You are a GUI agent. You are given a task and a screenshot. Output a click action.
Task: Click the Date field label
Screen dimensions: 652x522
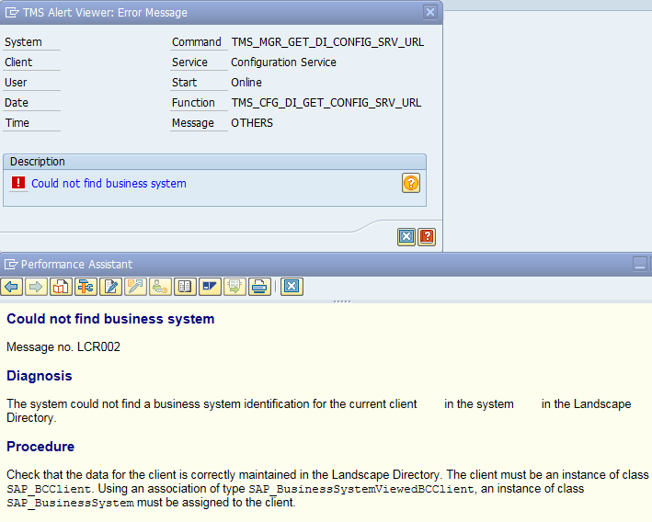point(17,103)
